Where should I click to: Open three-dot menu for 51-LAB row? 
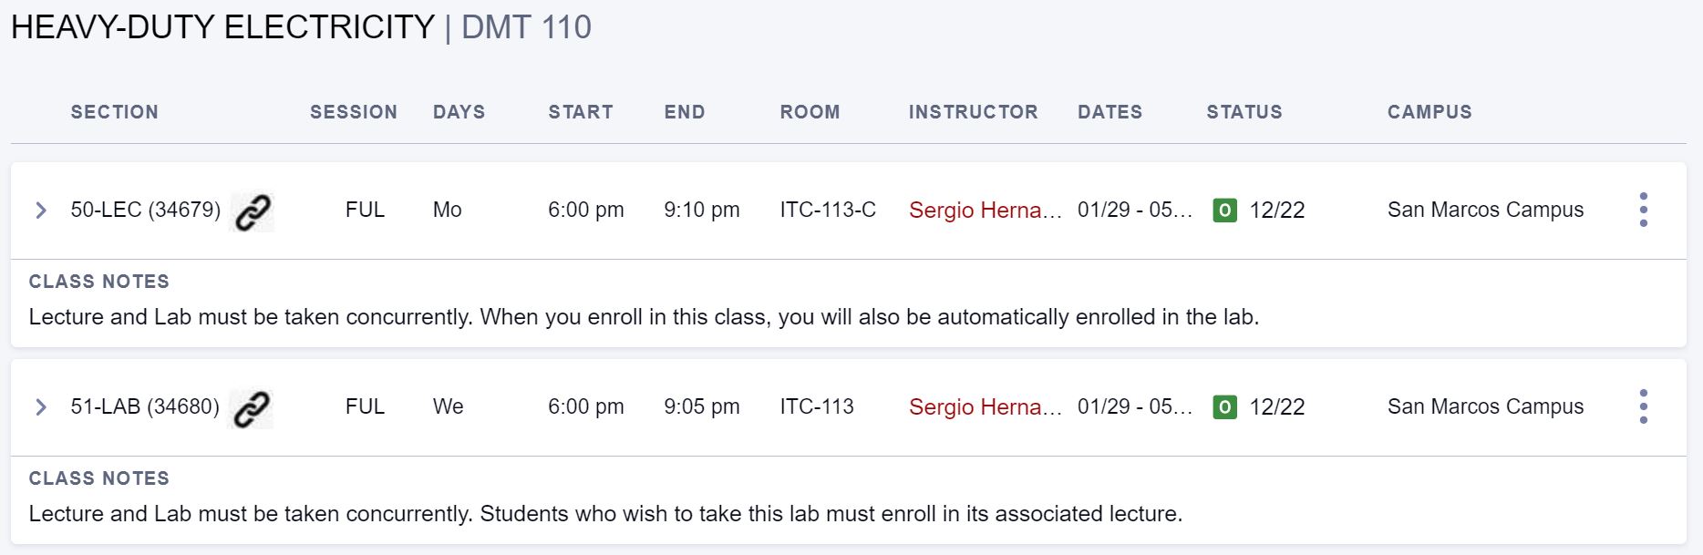coord(1643,406)
